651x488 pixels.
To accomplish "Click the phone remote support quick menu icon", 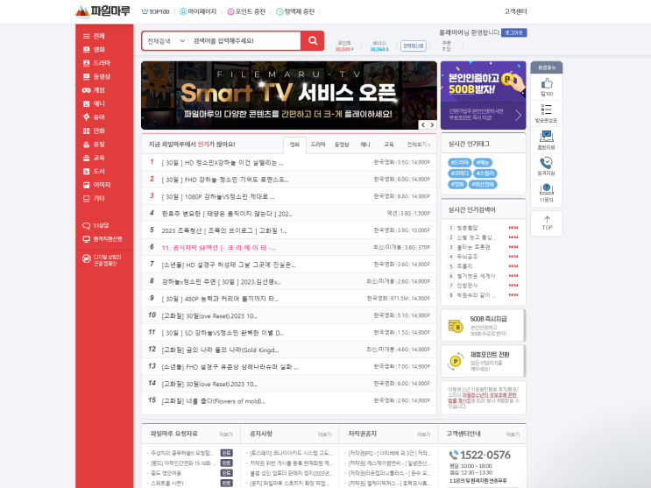I will (x=546, y=162).
